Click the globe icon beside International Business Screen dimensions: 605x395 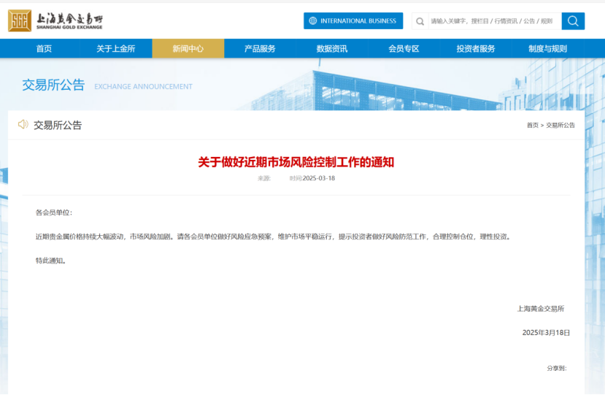pos(312,21)
